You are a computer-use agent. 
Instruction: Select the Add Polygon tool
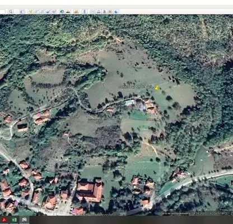[36, 12]
